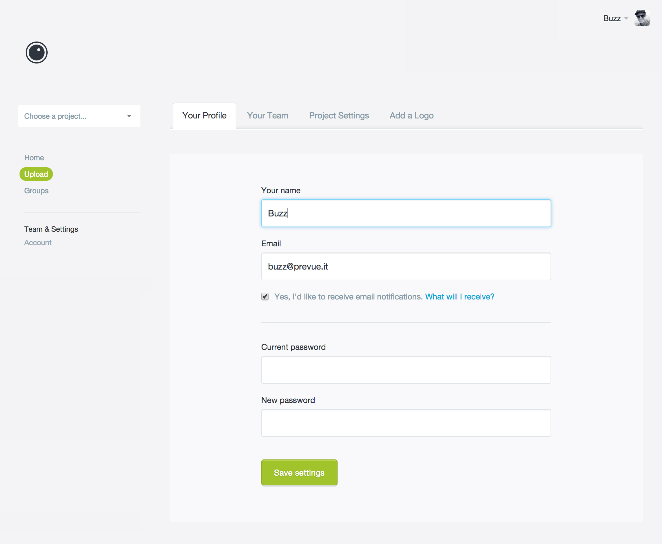
Task: Click into the New password field
Action: point(406,423)
